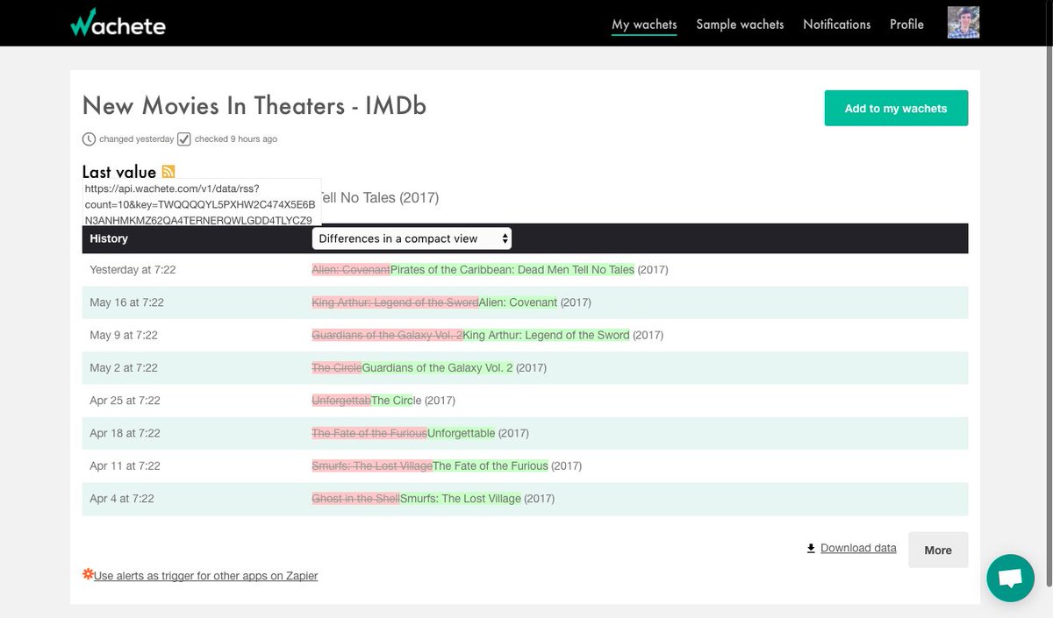Click the 'The Circle (2017)' entry in the Apr 25 row
The width and height of the screenshot is (1053, 618).
pyautogui.click(x=413, y=401)
